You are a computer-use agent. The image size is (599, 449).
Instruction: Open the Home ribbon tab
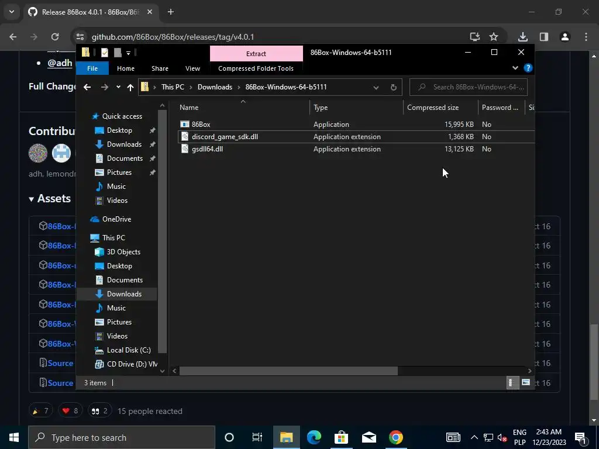point(126,68)
